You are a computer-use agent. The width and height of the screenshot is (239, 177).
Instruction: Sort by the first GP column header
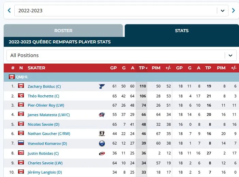114,68
